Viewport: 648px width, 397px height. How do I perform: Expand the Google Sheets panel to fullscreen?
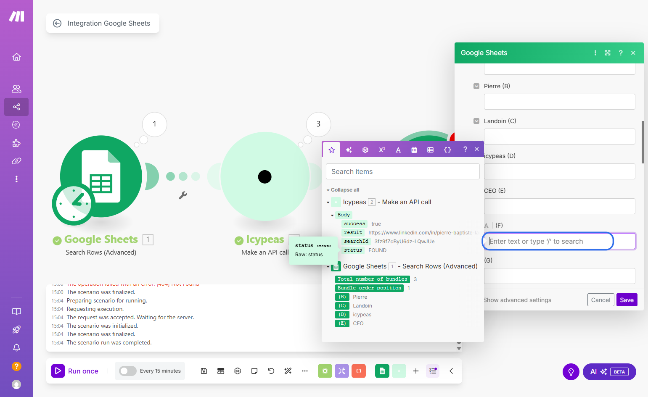[608, 53]
